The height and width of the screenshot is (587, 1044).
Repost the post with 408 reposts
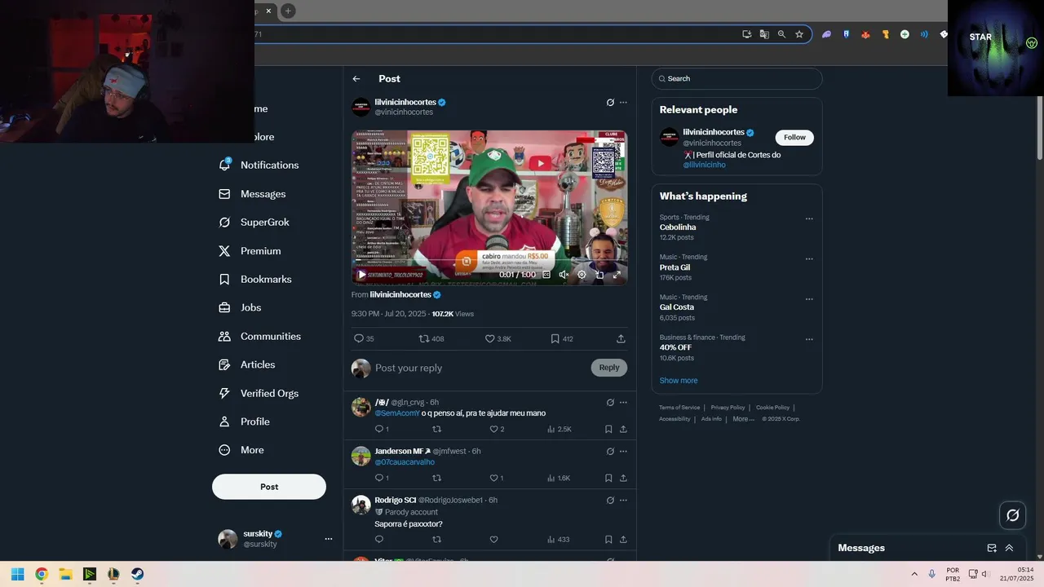pyautogui.click(x=431, y=338)
